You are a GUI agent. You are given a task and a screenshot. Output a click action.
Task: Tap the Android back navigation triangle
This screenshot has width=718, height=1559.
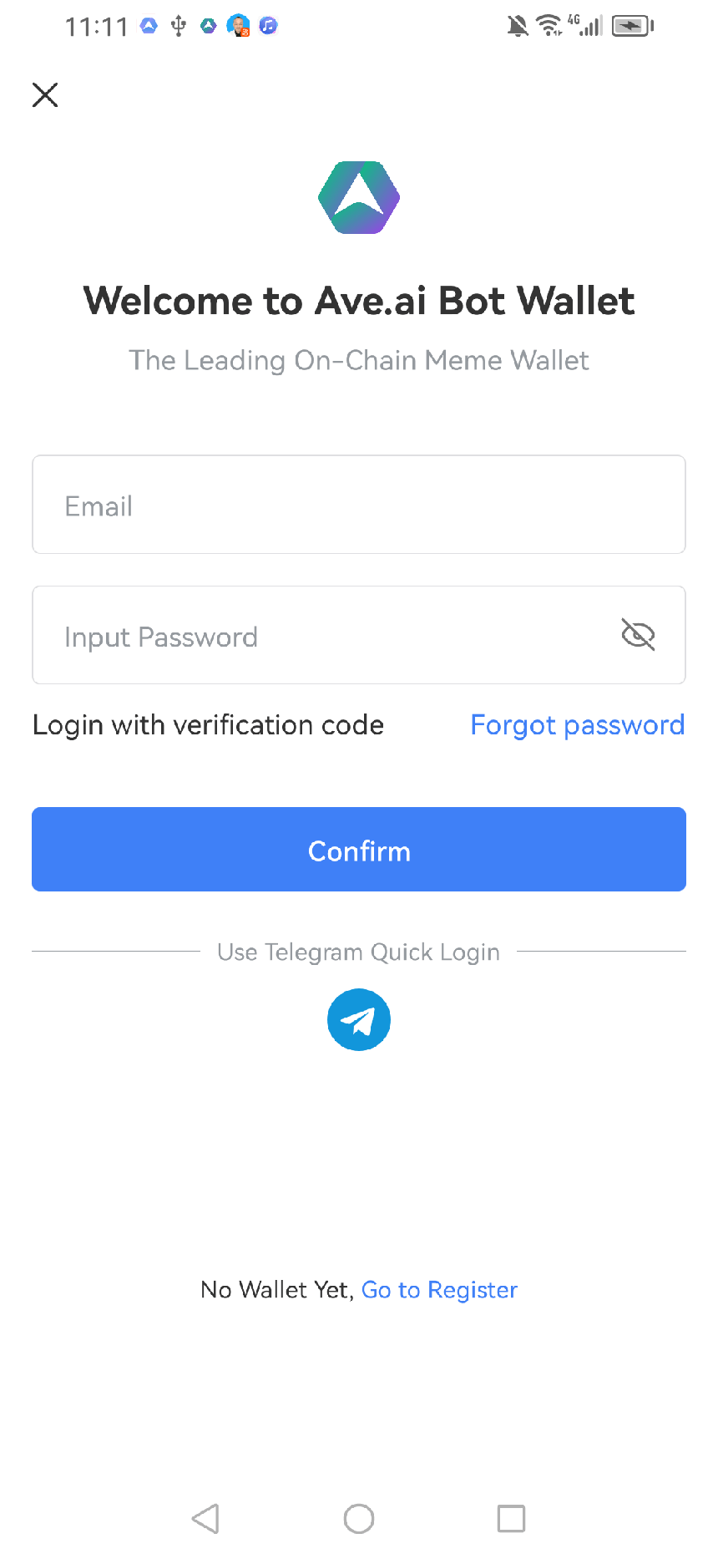coord(205,1518)
